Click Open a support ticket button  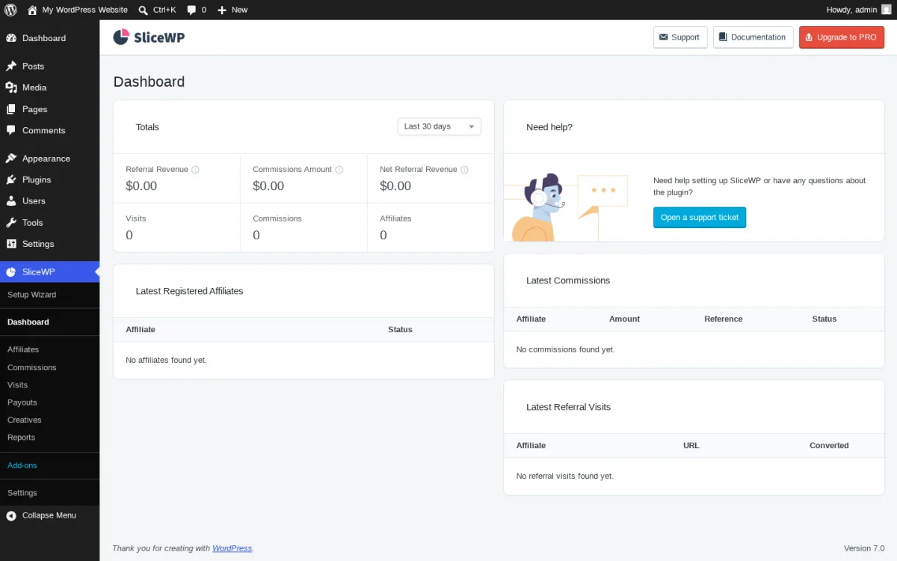700,218
